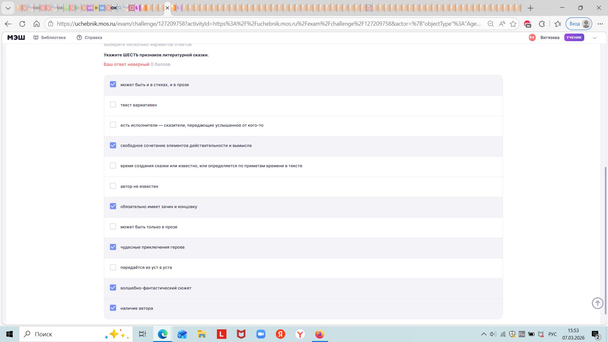Image resolution: width=608 pixels, height=342 pixels.
Task: Go back to the previous page
Action: (x=8, y=24)
